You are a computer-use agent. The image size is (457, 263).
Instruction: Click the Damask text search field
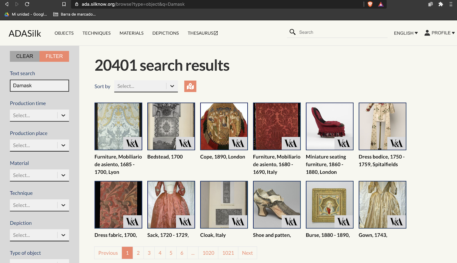[39, 86]
